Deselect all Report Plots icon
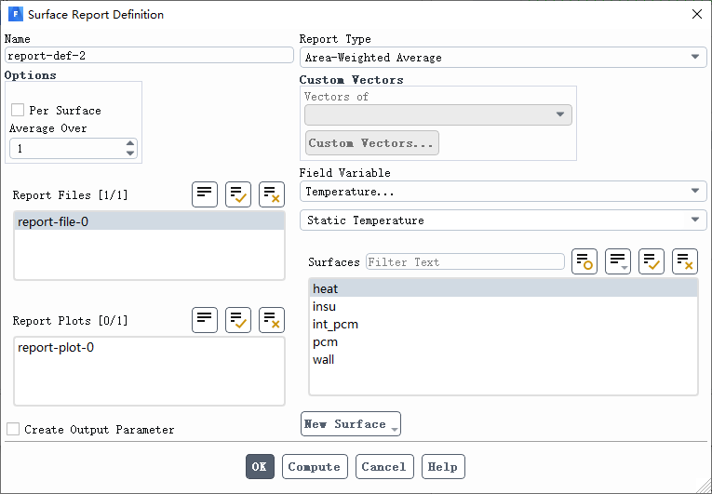712x494 pixels. [272, 320]
